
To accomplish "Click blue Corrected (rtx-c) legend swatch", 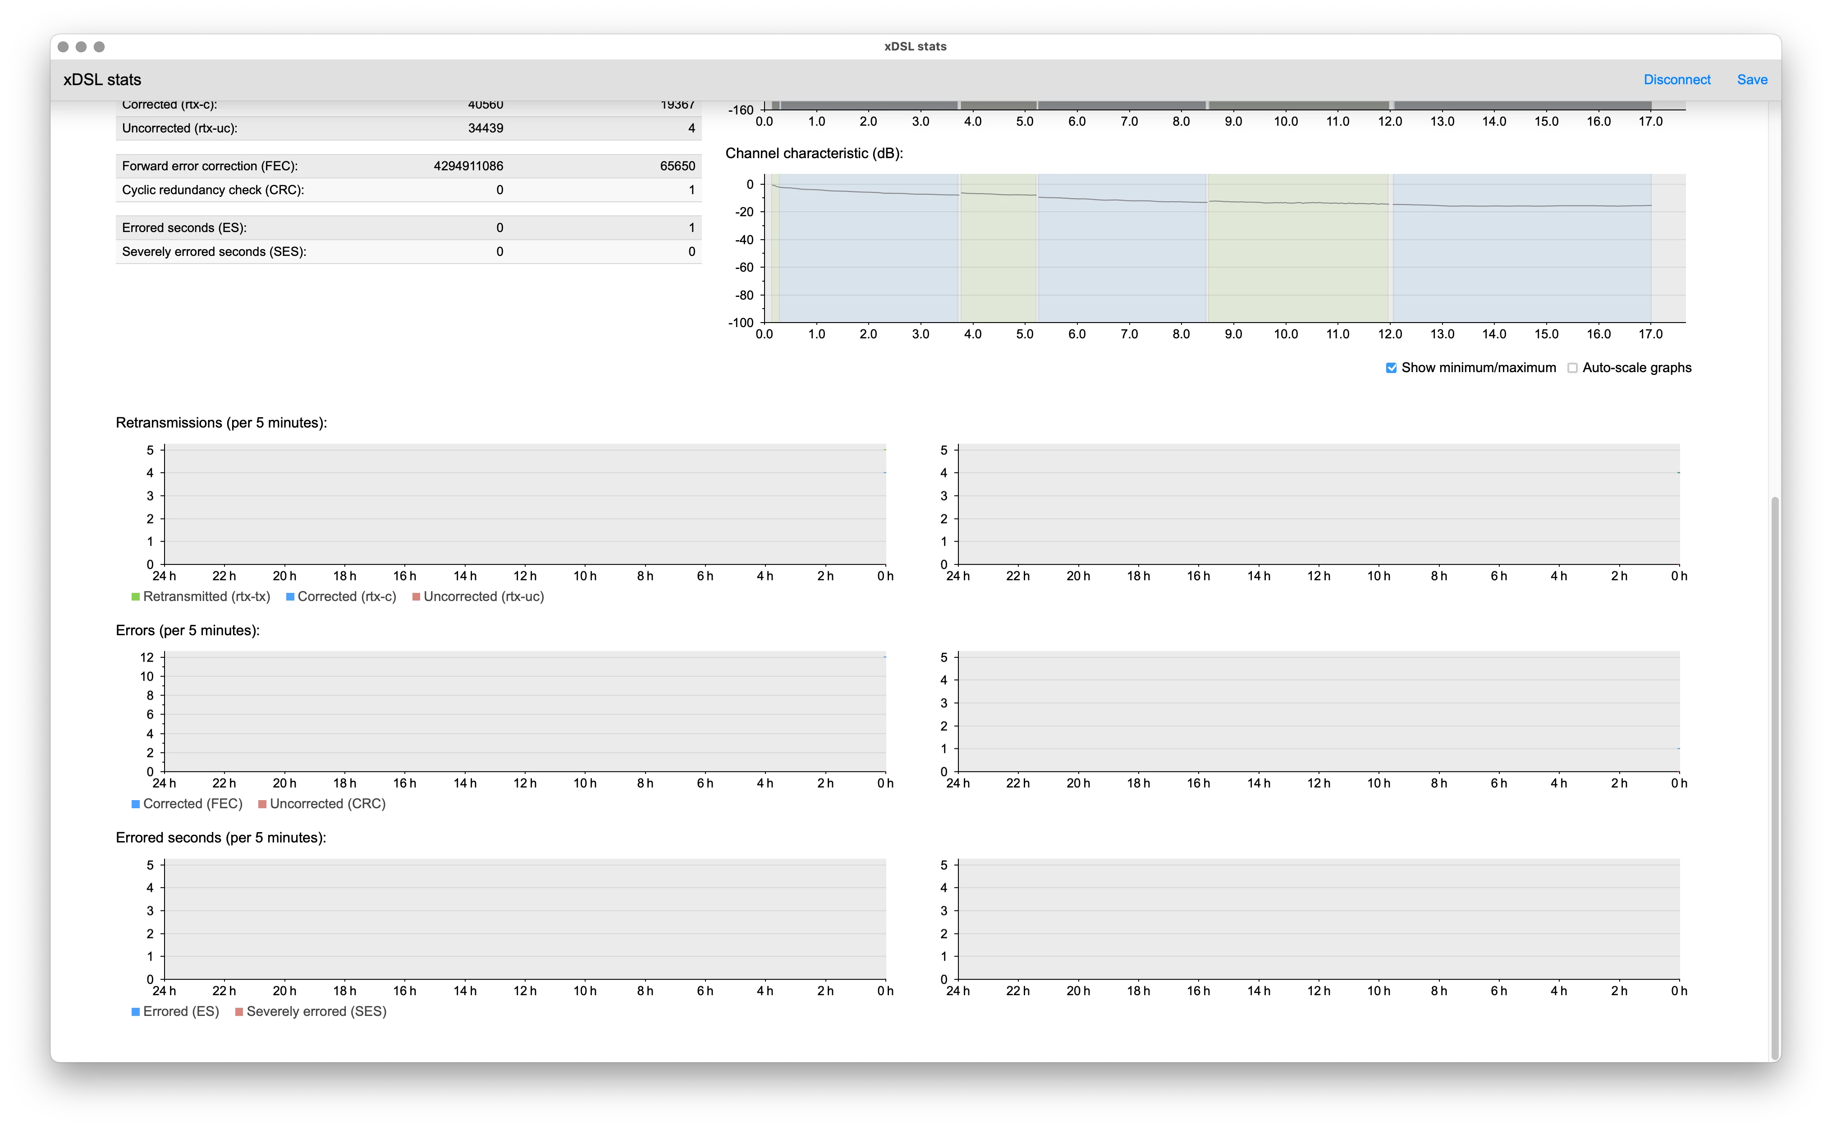I will click(x=290, y=596).
